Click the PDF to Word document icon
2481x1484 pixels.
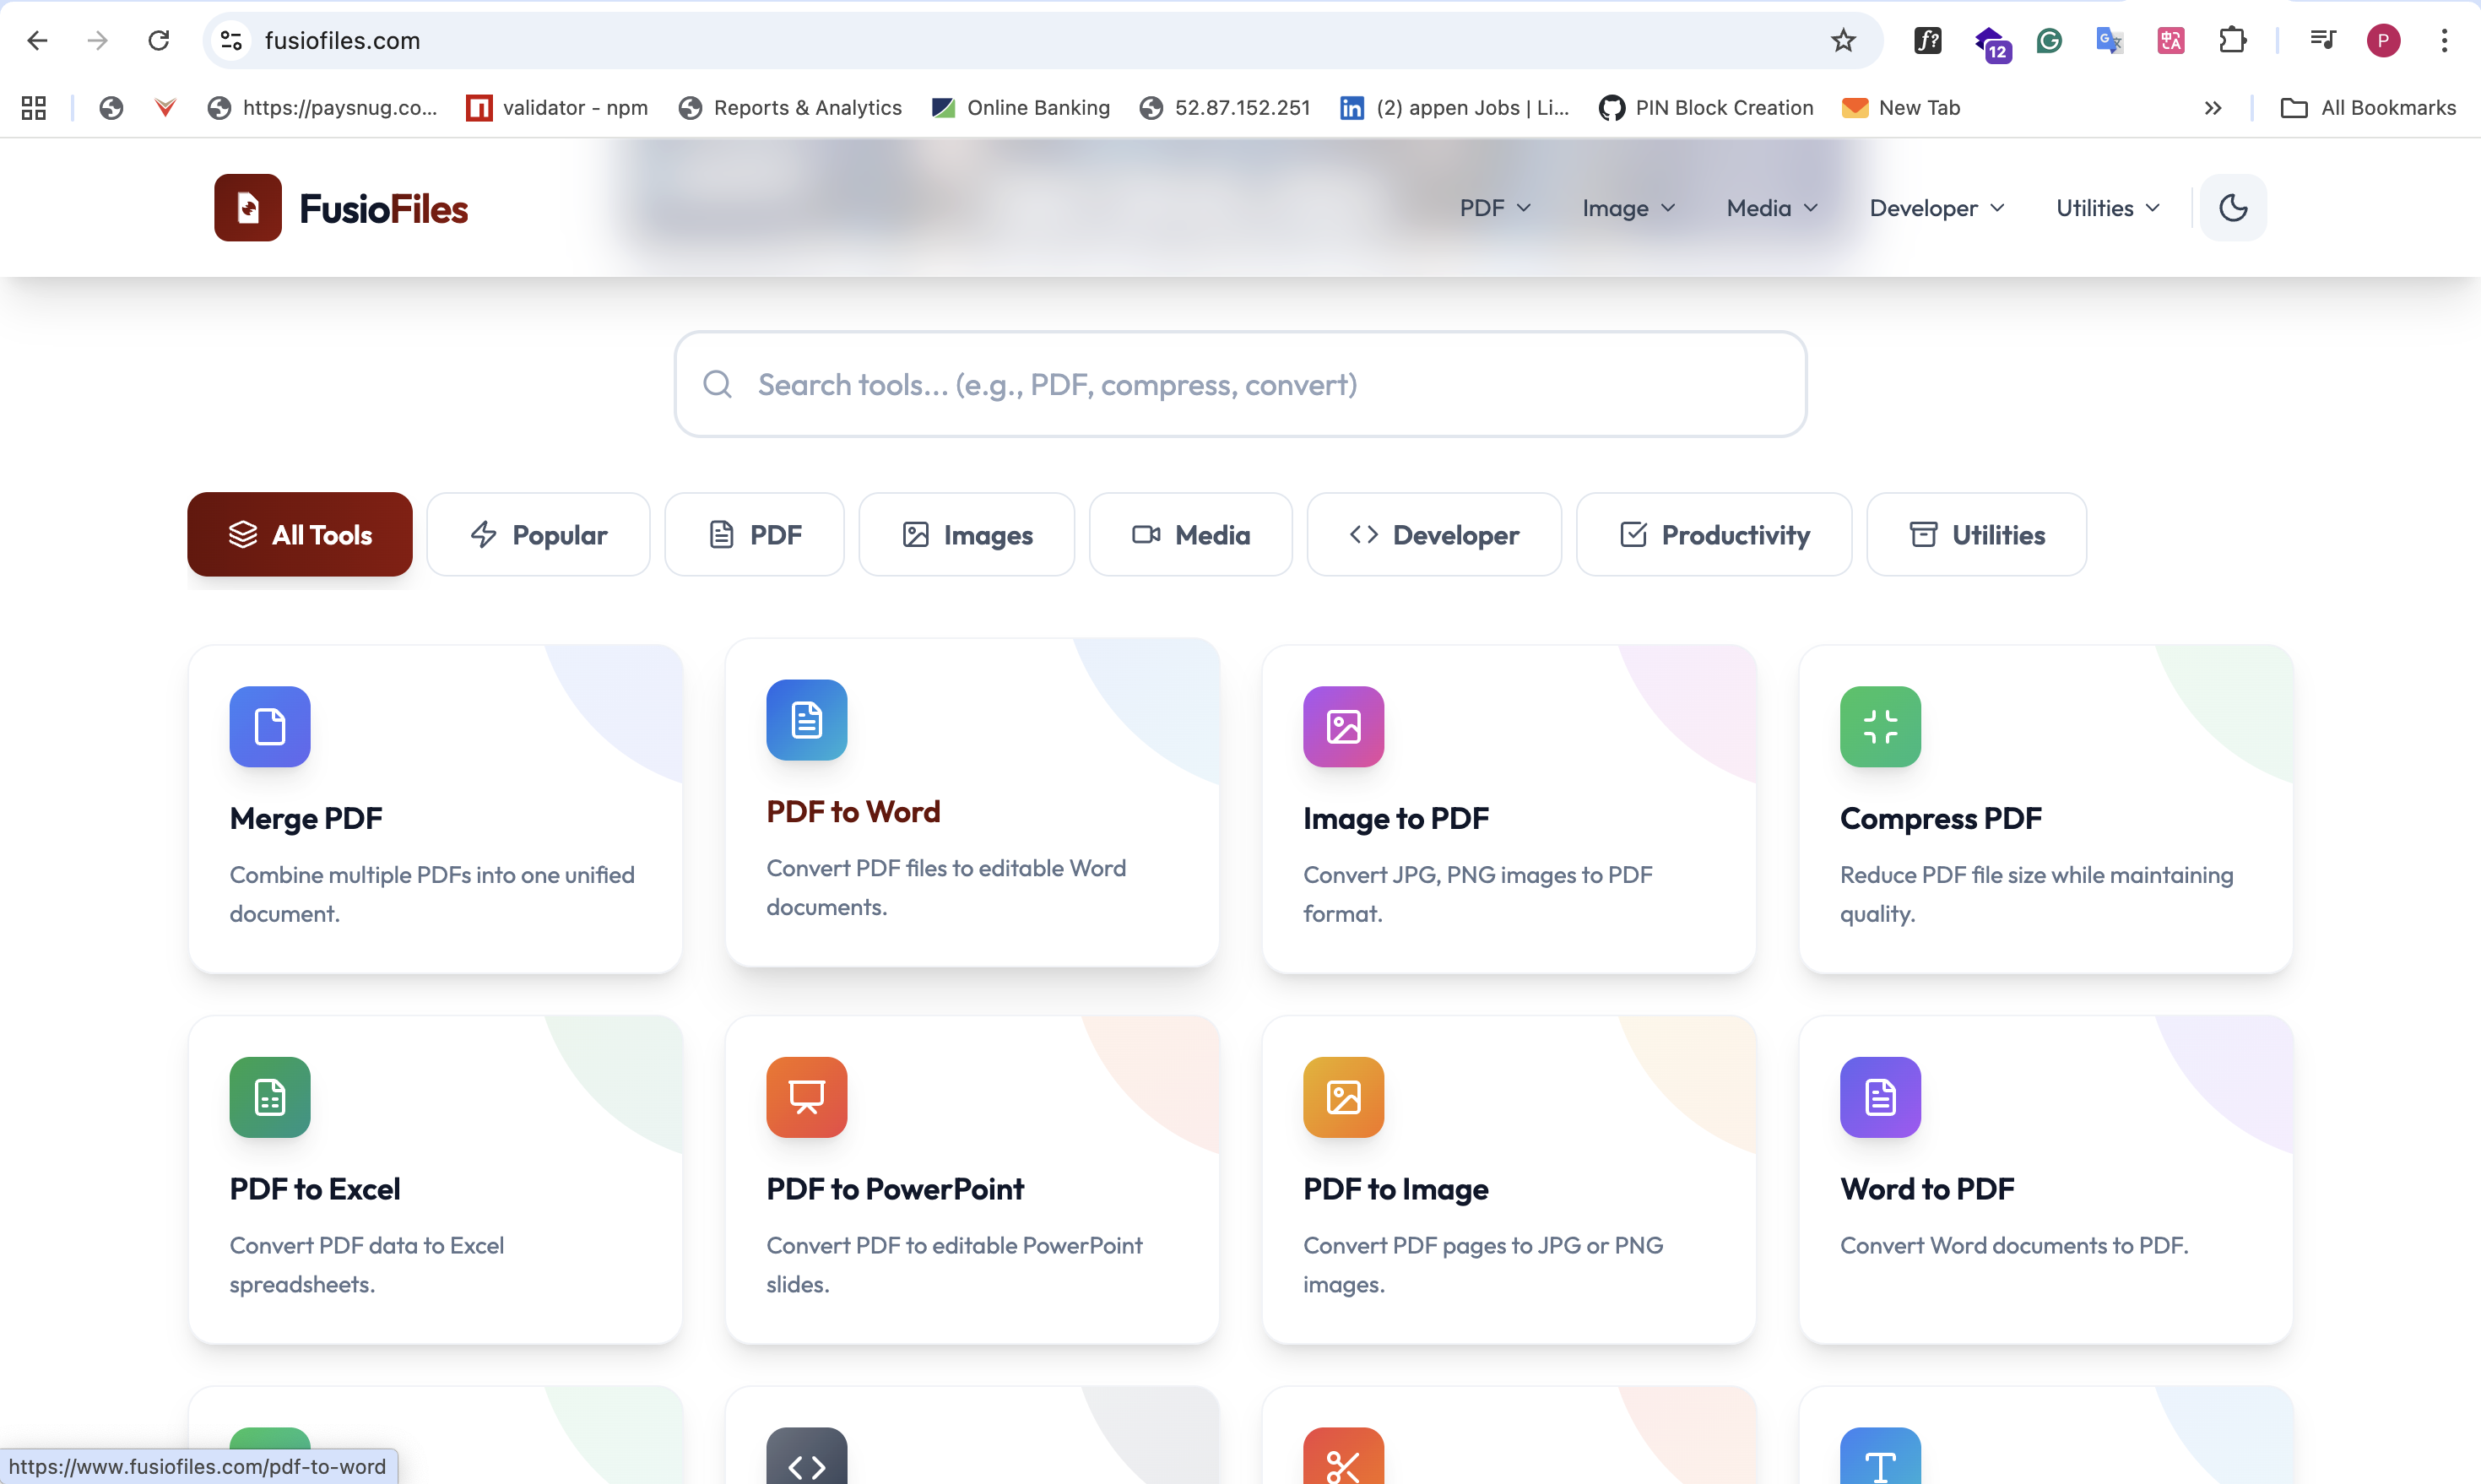[x=806, y=719]
